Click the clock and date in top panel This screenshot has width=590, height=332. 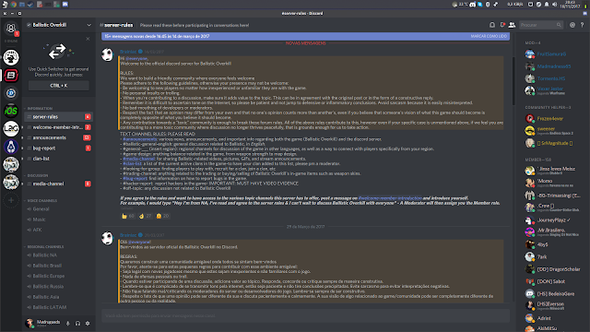pos(570,4)
